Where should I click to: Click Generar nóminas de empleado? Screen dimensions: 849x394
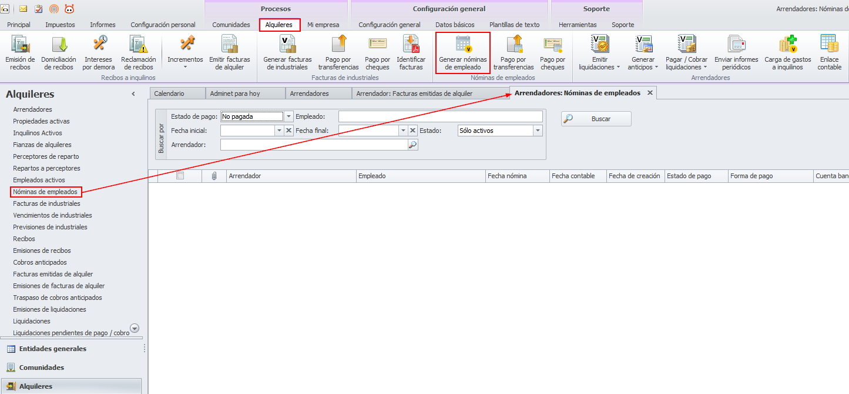click(x=463, y=52)
